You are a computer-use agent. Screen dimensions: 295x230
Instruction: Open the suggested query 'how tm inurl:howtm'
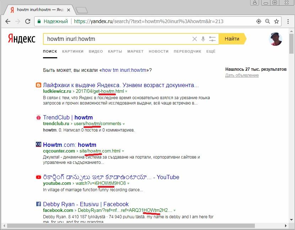pyautogui.click(x=124, y=70)
